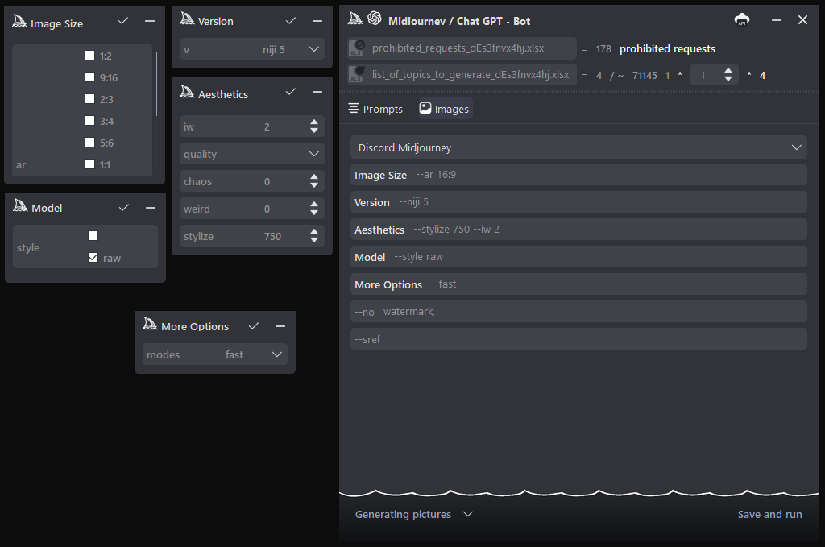825x547 pixels.
Task: Click the sailboat icon in Model panel
Action: pyautogui.click(x=20, y=205)
